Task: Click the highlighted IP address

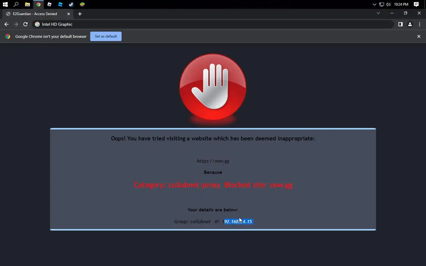Action: click(238, 221)
